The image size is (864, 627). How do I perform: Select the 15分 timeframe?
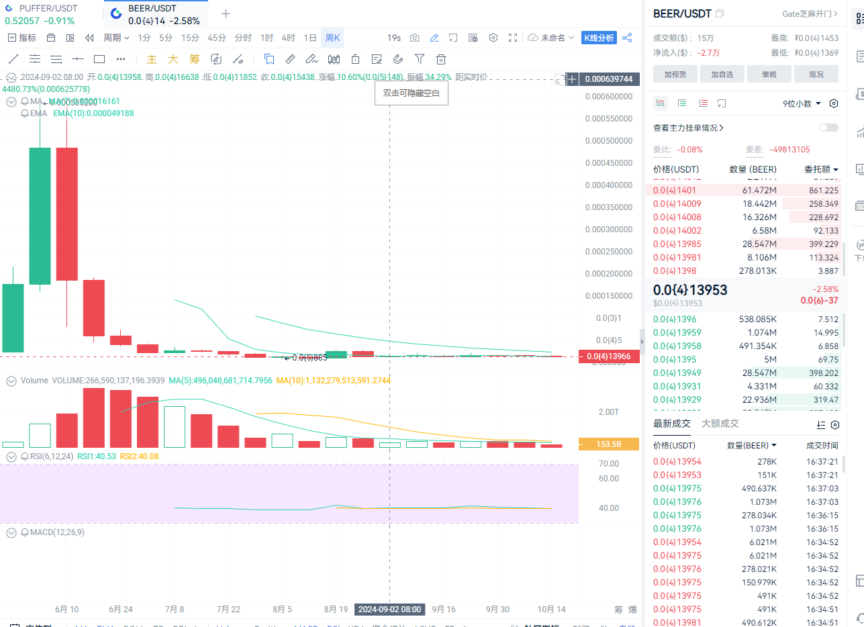pos(190,38)
